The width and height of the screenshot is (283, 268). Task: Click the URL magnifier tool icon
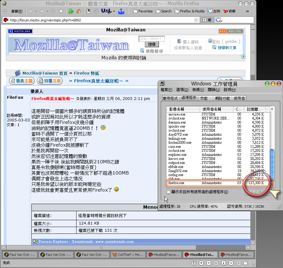pos(106,11)
